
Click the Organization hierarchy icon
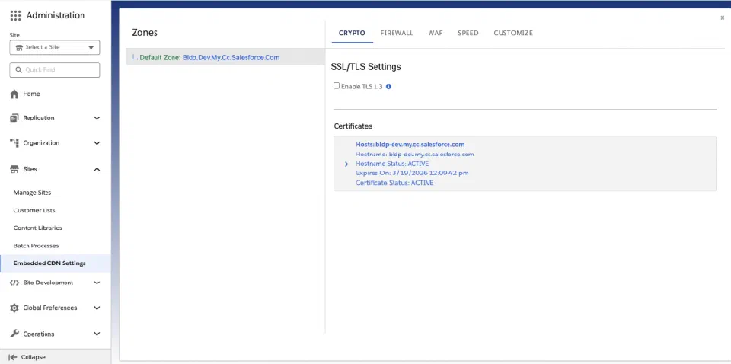(x=14, y=143)
